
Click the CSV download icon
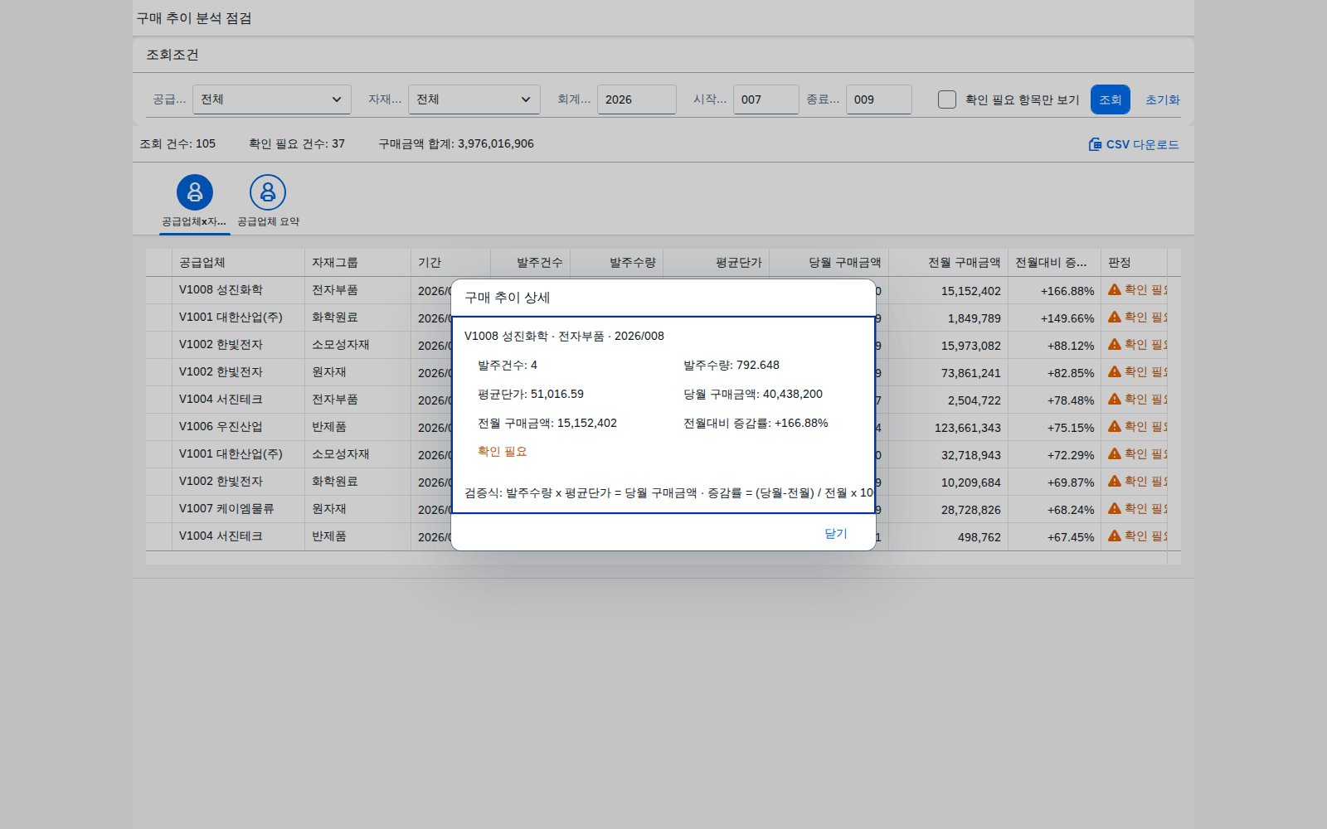[x=1095, y=144]
